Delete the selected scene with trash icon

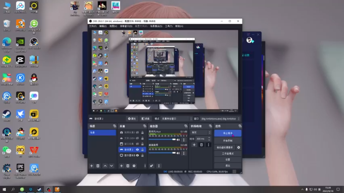click(98, 166)
